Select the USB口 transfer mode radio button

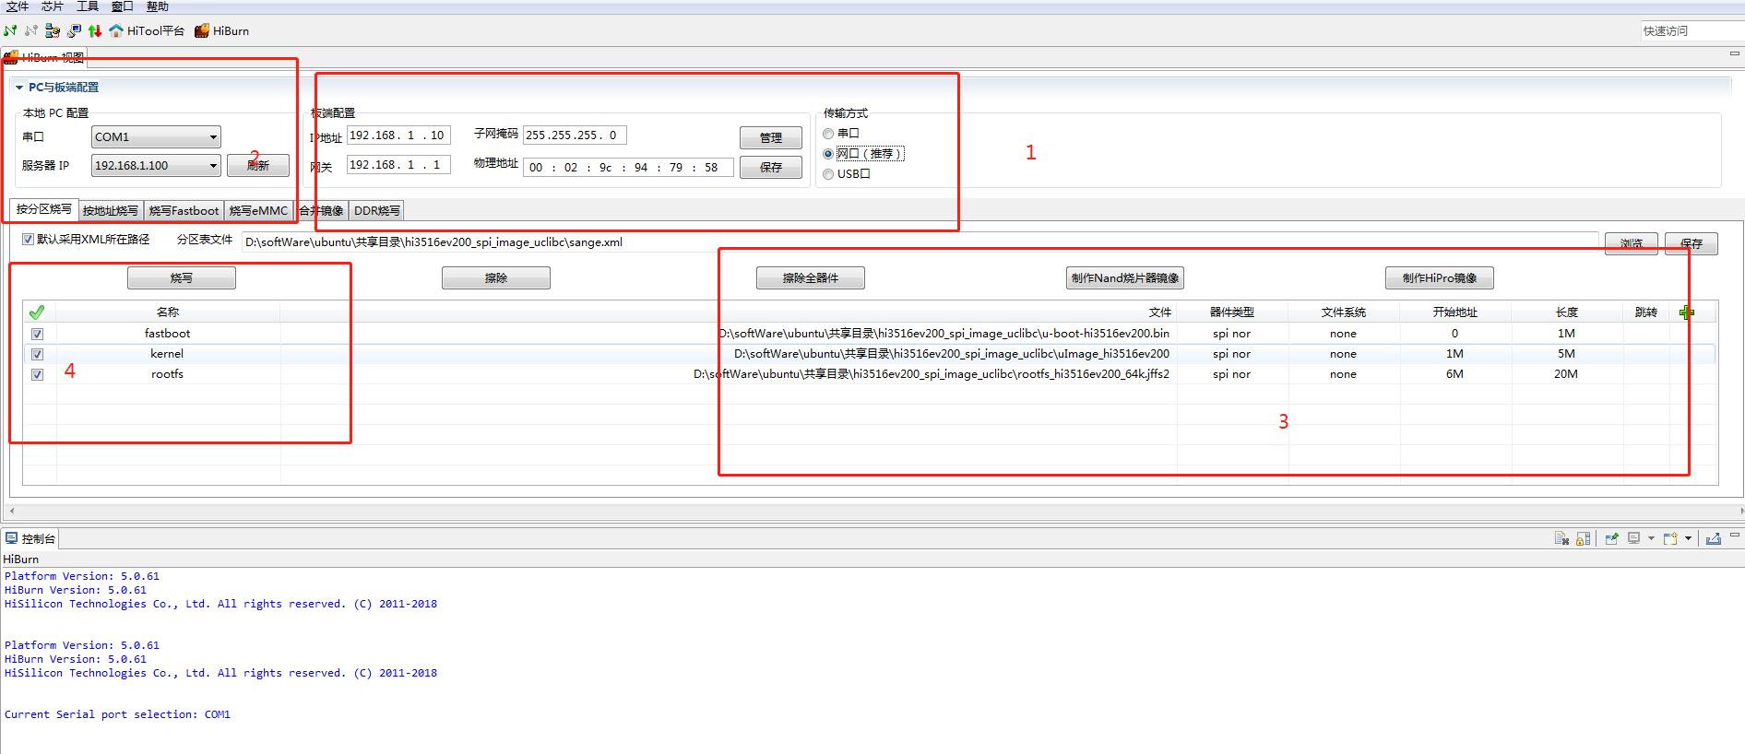click(x=828, y=174)
